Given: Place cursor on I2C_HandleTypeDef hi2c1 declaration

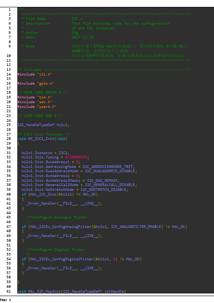Looking at the screenshot, I should point(43,125).
